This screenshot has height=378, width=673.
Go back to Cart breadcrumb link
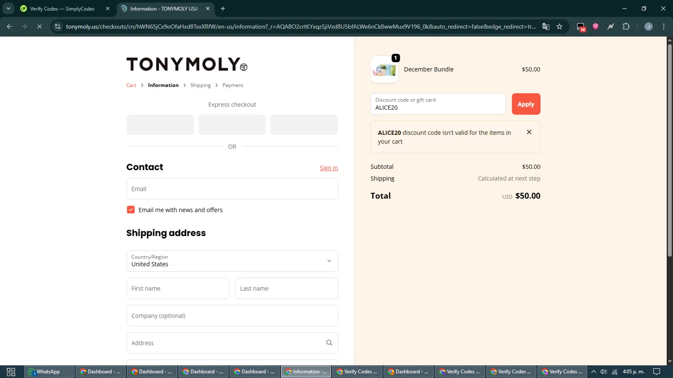point(131,85)
